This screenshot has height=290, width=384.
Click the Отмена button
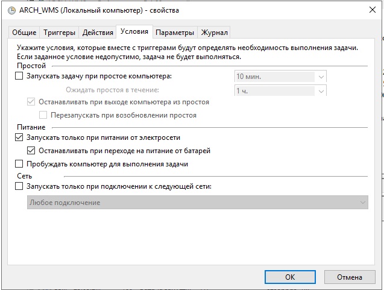(350, 277)
